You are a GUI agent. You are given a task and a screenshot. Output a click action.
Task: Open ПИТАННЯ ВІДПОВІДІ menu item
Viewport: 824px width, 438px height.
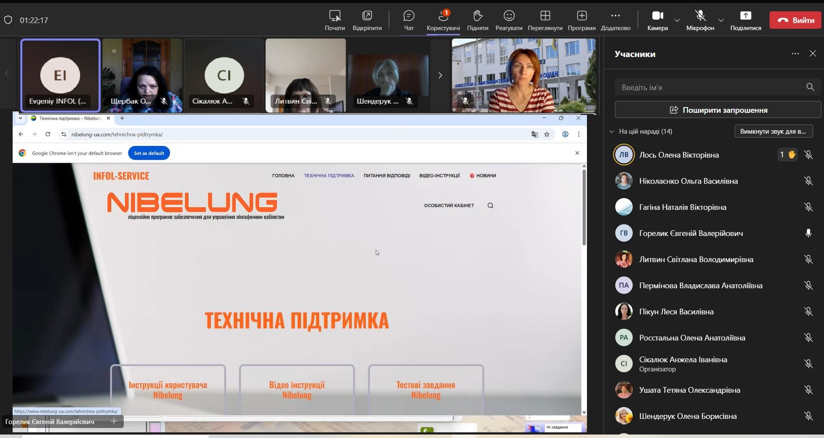[387, 175]
